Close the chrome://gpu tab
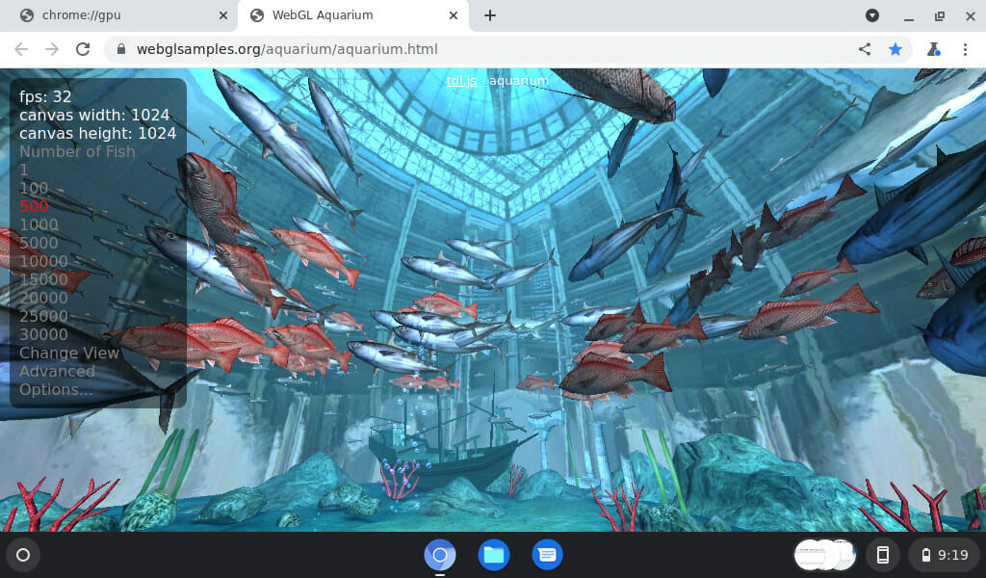Image resolution: width=986 pixels, height=578 pixels. [223, 15]
